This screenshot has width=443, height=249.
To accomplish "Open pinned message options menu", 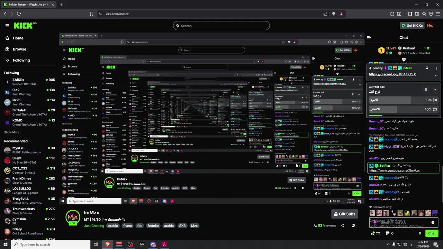I will (436, 68).
